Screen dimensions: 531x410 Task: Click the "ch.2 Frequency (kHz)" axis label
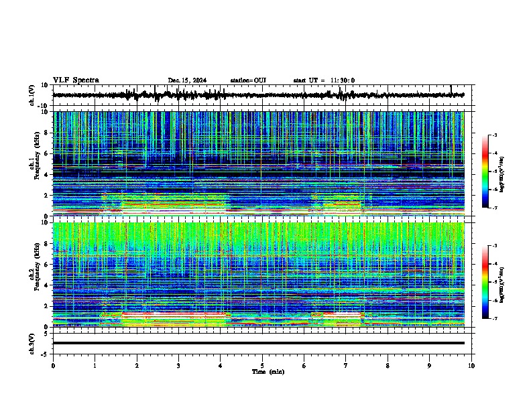pos(34,267)
